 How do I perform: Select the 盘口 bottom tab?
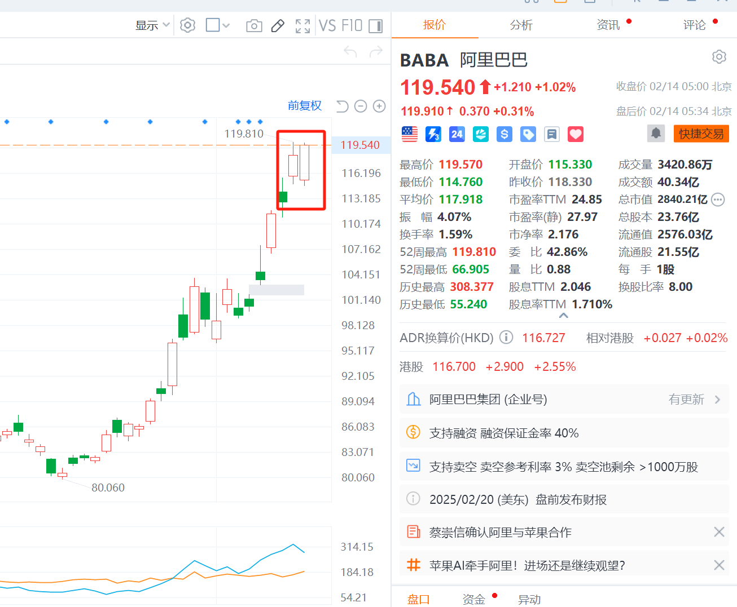(x=418, y=599)
